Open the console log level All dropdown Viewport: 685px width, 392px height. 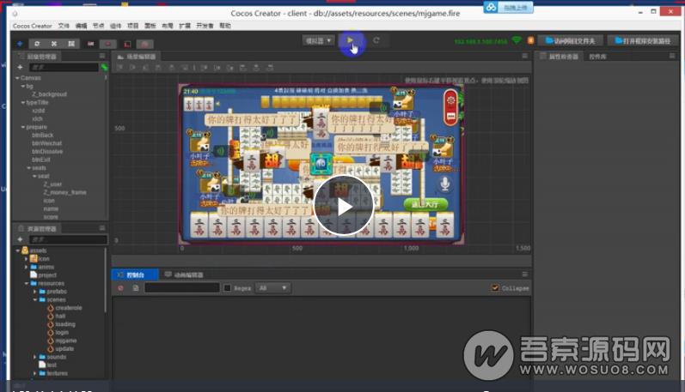[272, 288]
